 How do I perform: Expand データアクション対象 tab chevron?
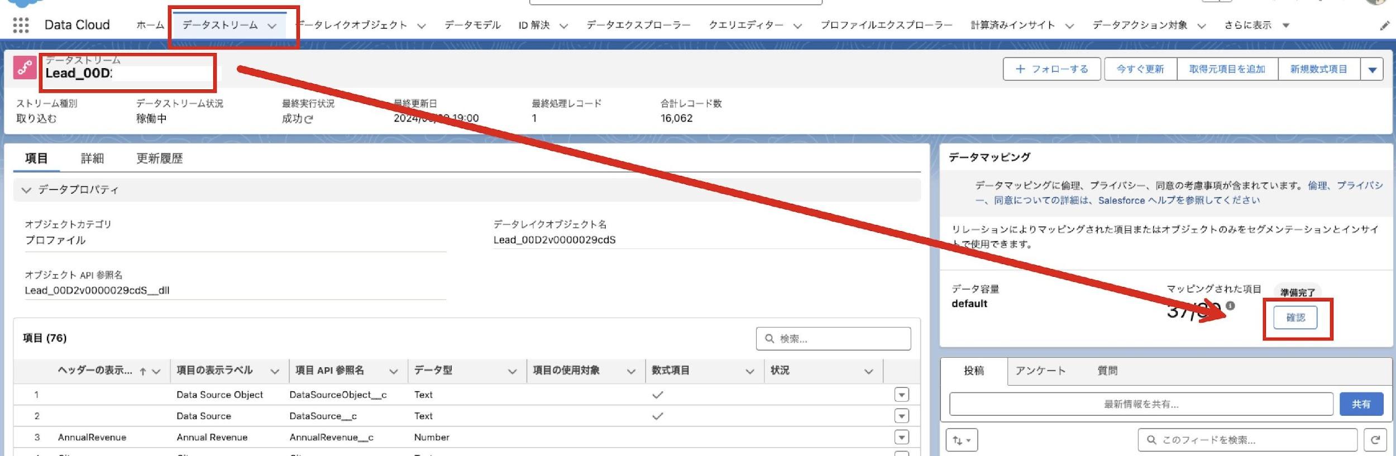coord(1202,26)
